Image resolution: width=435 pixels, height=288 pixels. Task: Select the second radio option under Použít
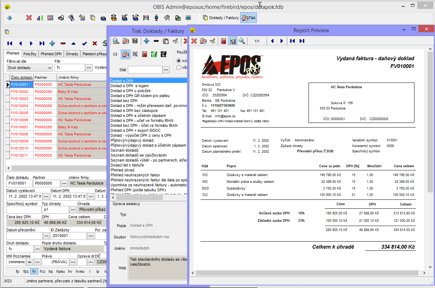point(179,67)
